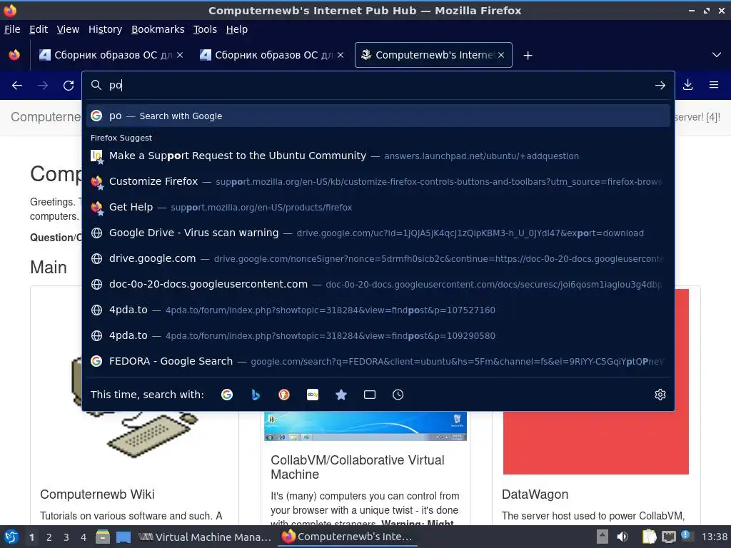Viewport: 731px width, 548px height.
Task: Open the Firefox hamburger menu
Action: click(x=713, y=85)
